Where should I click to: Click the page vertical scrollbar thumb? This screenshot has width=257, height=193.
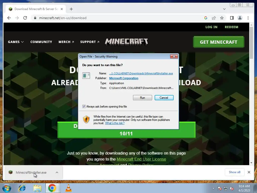(251, 43)
